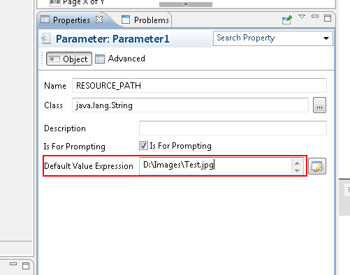Switch to the Problems tab
Viewport: 350px width, 275px height.
145,20
